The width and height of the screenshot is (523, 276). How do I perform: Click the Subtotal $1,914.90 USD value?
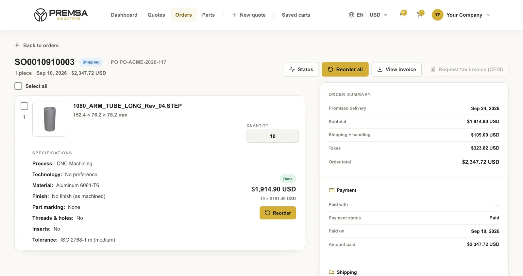[483, 122]
